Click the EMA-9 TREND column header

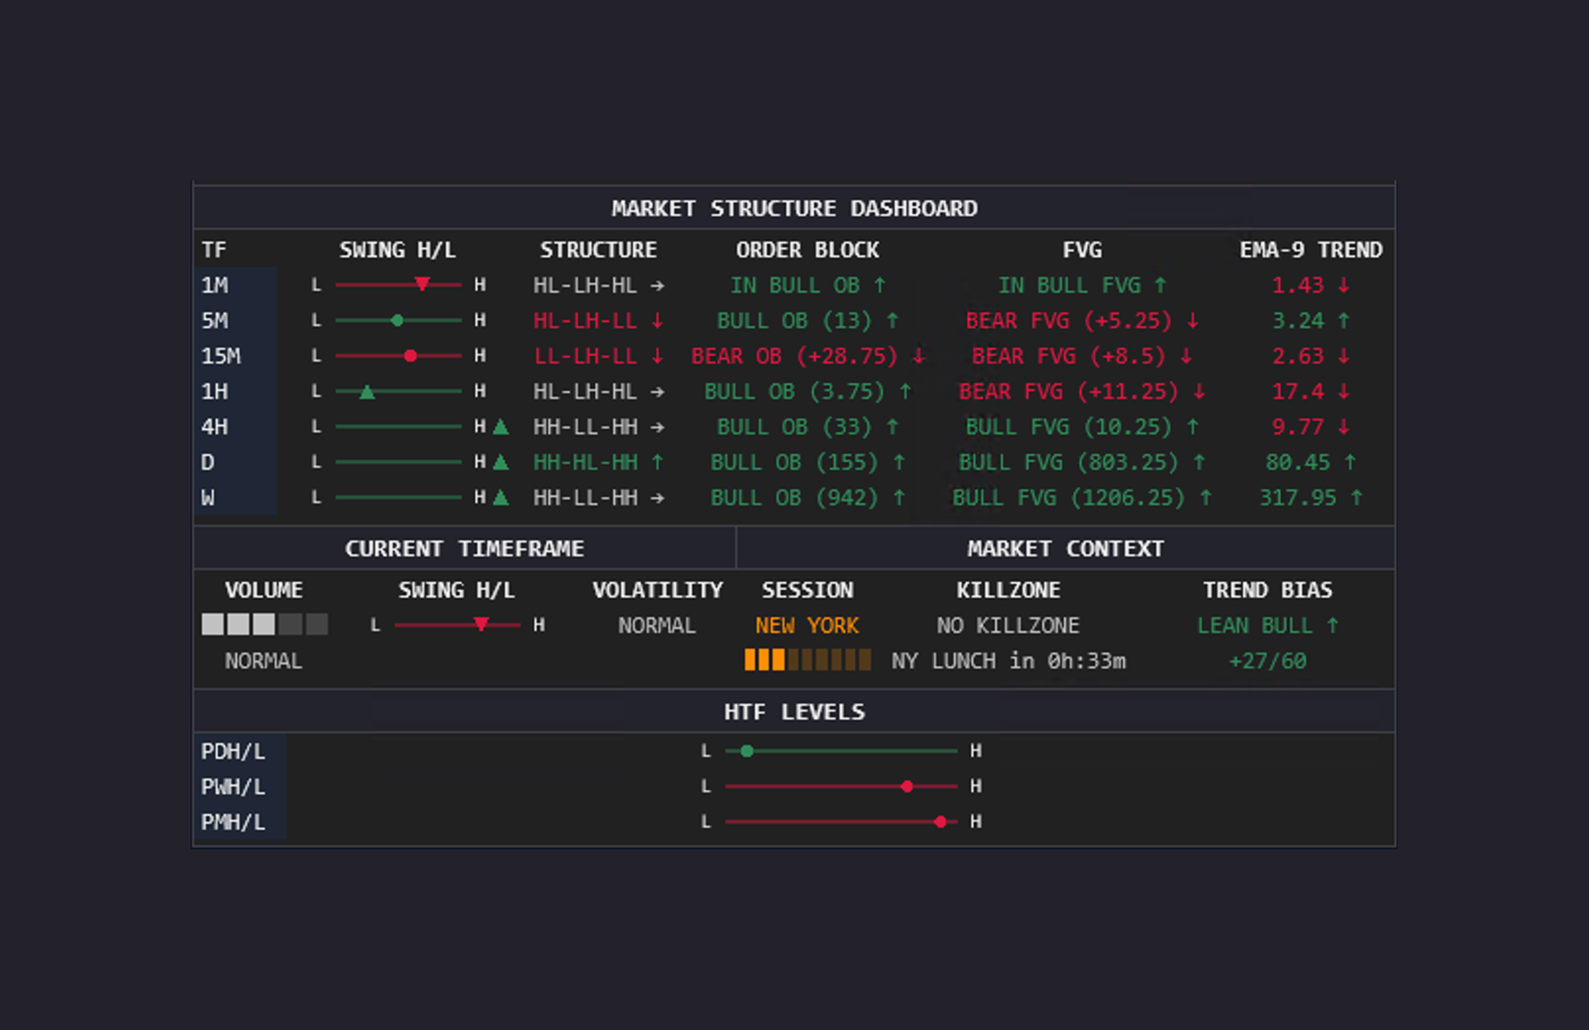click(1311, 250)
